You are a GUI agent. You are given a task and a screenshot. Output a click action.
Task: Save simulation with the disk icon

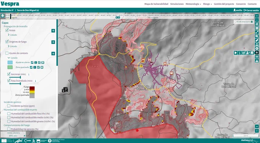[252, 53]
